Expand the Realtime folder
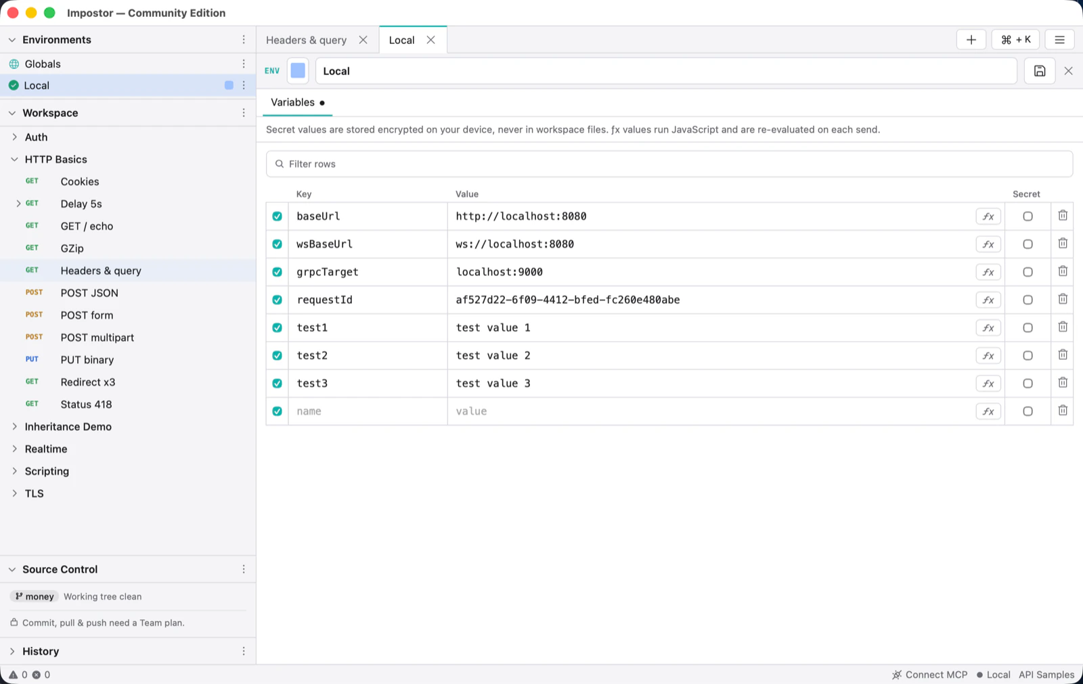 coord(15,449)
